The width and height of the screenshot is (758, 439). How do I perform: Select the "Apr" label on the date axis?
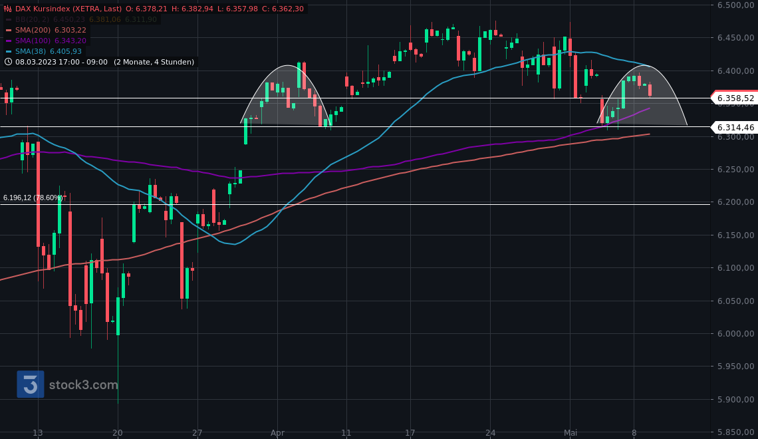tap(277, 432)
